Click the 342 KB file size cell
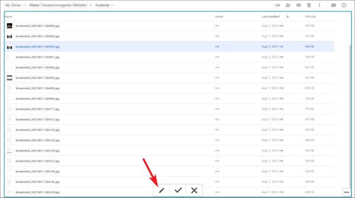The image size is (355, 198). 310,150
